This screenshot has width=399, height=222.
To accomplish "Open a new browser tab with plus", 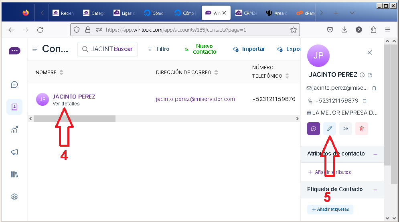I will (336, 13).
